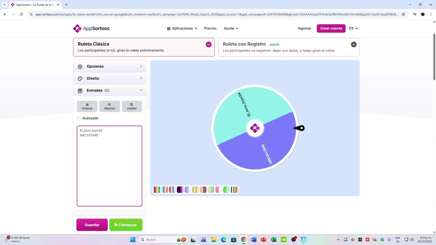Click the black wheel pointer marker
The height and width of the screenshot is (245, 436).
tap(299, 128)
